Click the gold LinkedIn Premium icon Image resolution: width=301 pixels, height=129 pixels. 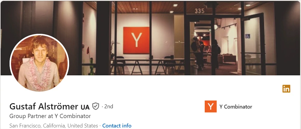click(286, 89)
